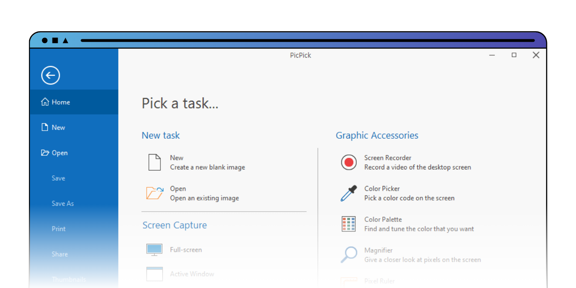Viewport: 576px width, 288px height.
Task: Select Print from the sidebar menu
Action: click(58, 229)
